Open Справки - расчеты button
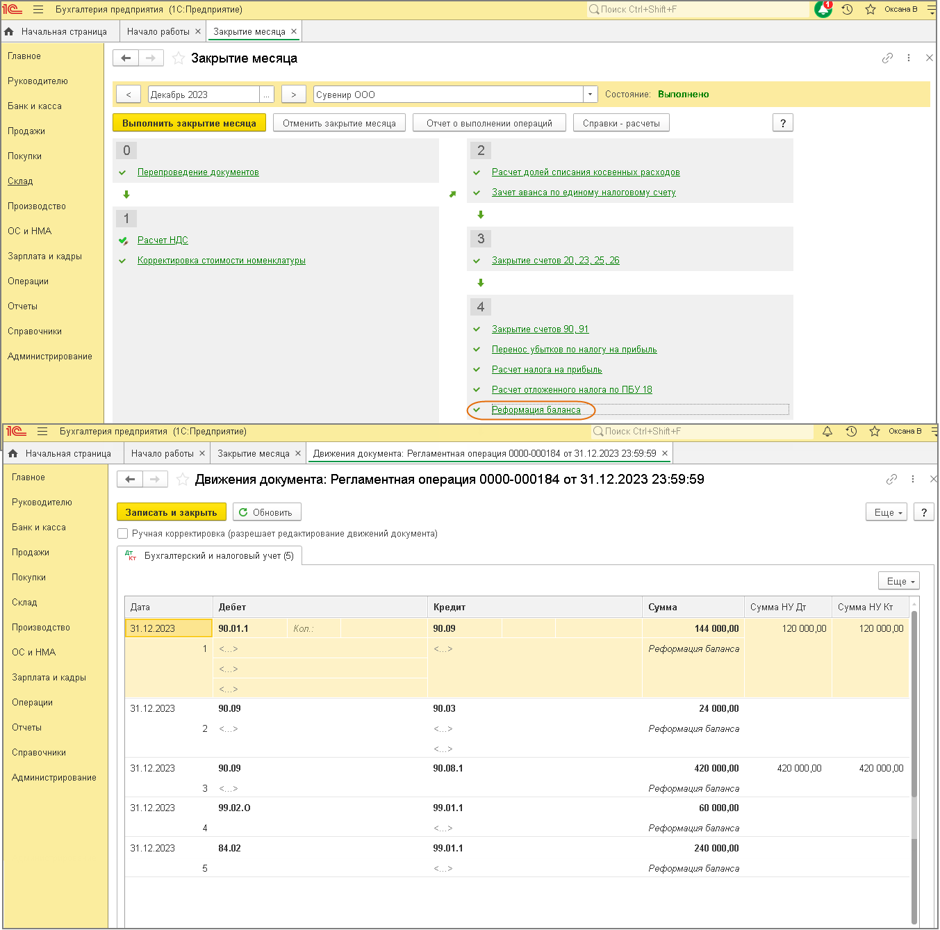940x930 pixels. coord(621,123)
